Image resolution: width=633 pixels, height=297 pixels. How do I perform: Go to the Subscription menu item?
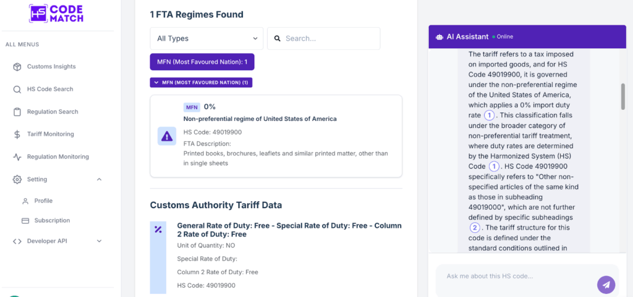tap(52, 220)
